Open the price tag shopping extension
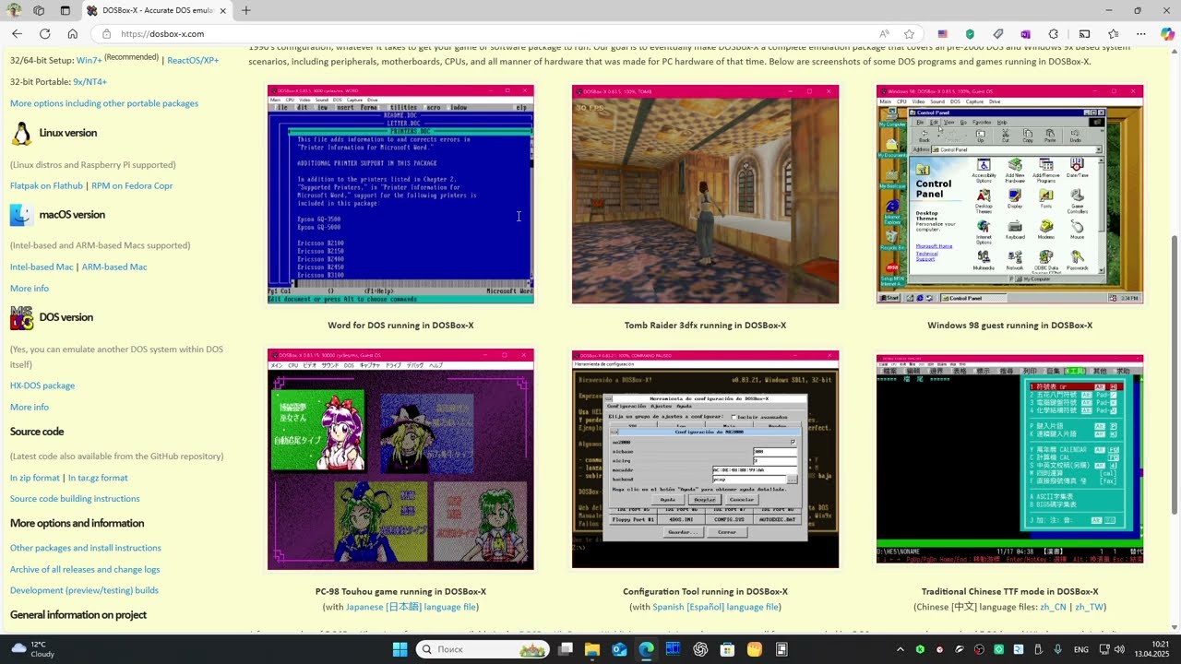The height and width of the screenshot is (664, 1181). click(997, 34)
